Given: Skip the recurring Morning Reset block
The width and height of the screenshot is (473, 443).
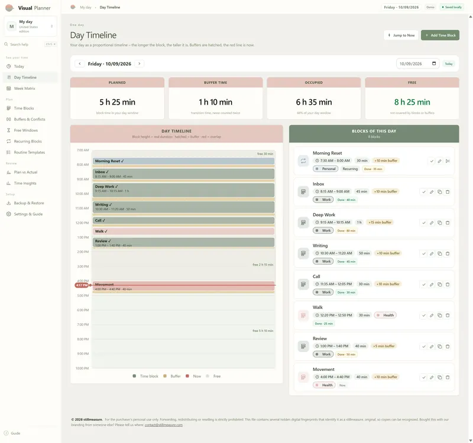Looking at the screenshot, I should pyautogui.click(x=448, y=161).
